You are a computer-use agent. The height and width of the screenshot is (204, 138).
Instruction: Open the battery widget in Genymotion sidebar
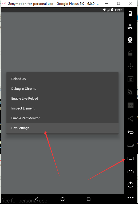pyautogui.click(x=130, y=14)
